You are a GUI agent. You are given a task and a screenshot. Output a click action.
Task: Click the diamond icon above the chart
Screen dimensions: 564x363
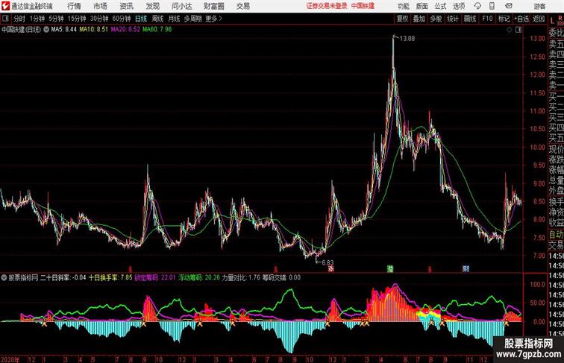point(510,30)
